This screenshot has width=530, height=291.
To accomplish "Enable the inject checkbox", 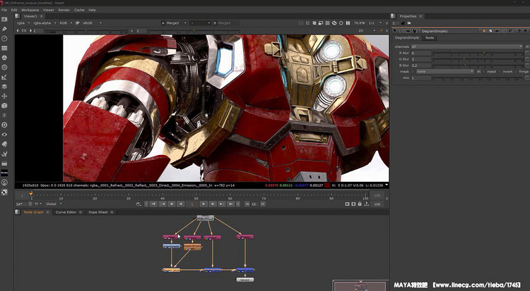I will 483,71.
